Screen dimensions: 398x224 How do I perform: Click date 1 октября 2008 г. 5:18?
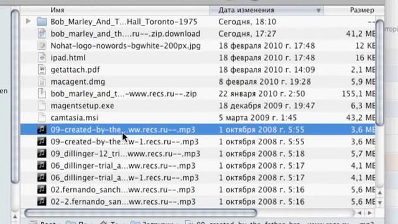pyautogui.click(x=262, y=154)
